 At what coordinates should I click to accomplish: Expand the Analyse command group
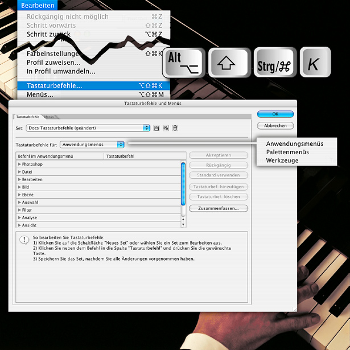(20, 217)
